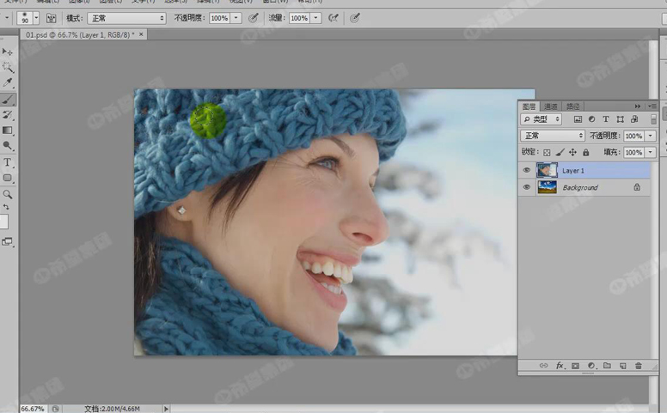
Task: Expand the layer opacity dropdown arrow
Action: point(651,136)
